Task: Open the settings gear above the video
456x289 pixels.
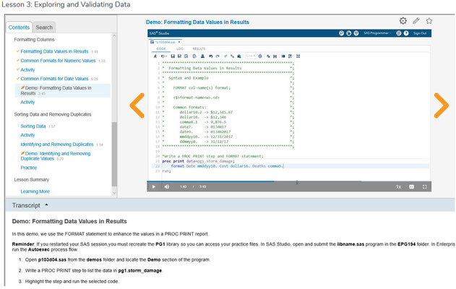Action: point(403,21)
